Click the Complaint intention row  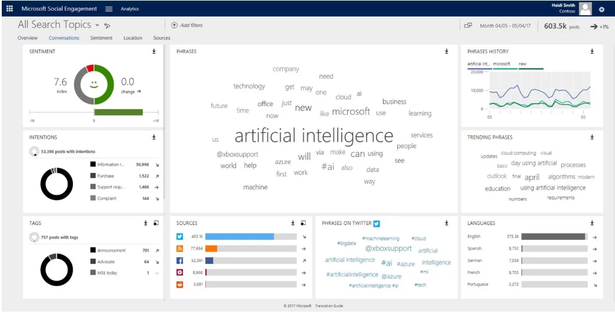[125, 198]
